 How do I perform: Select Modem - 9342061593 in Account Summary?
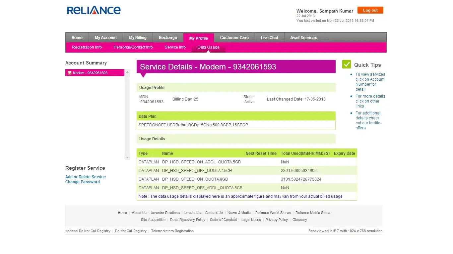(x=90, y=73)
